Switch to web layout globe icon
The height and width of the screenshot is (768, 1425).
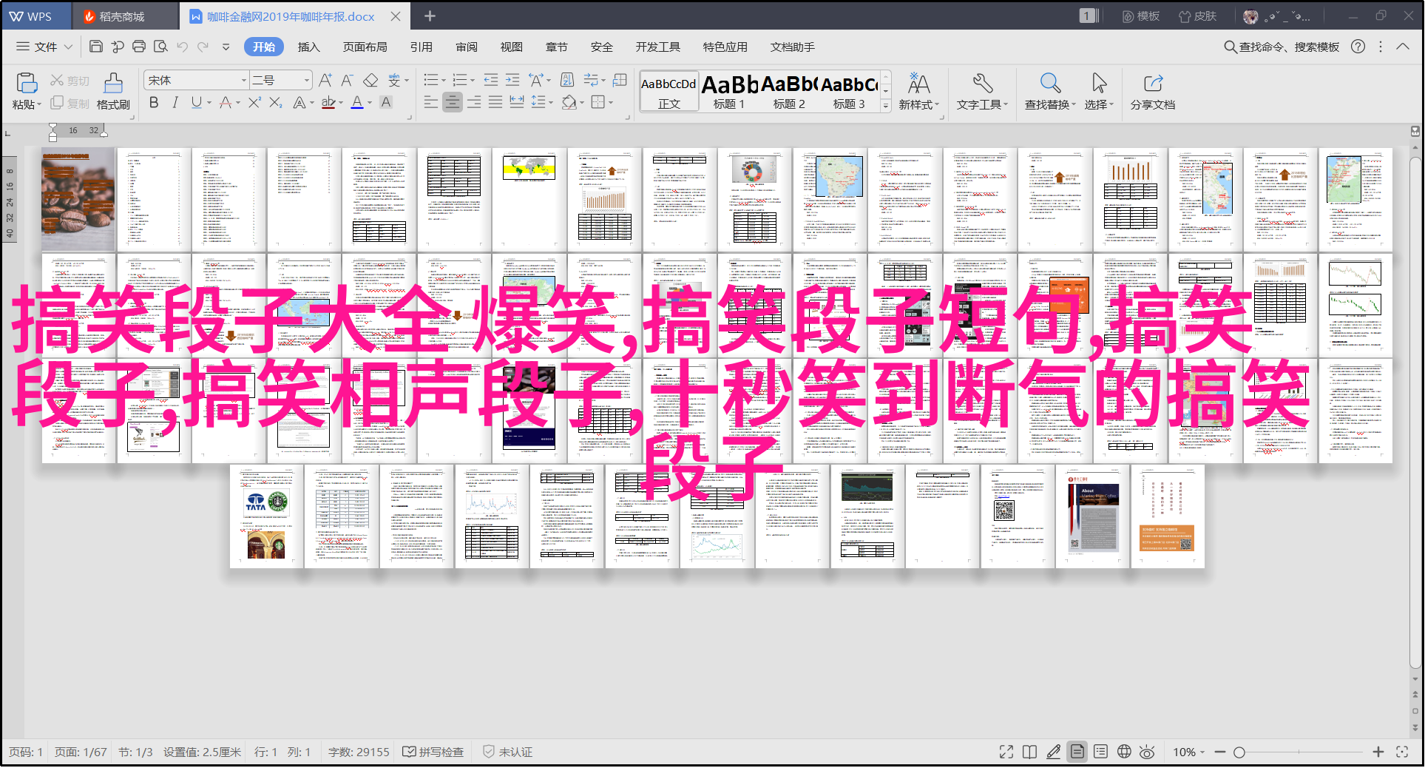click(1124, 752)
